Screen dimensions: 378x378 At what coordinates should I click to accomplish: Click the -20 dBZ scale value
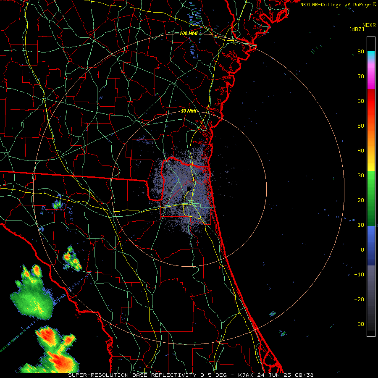(359, 299)
